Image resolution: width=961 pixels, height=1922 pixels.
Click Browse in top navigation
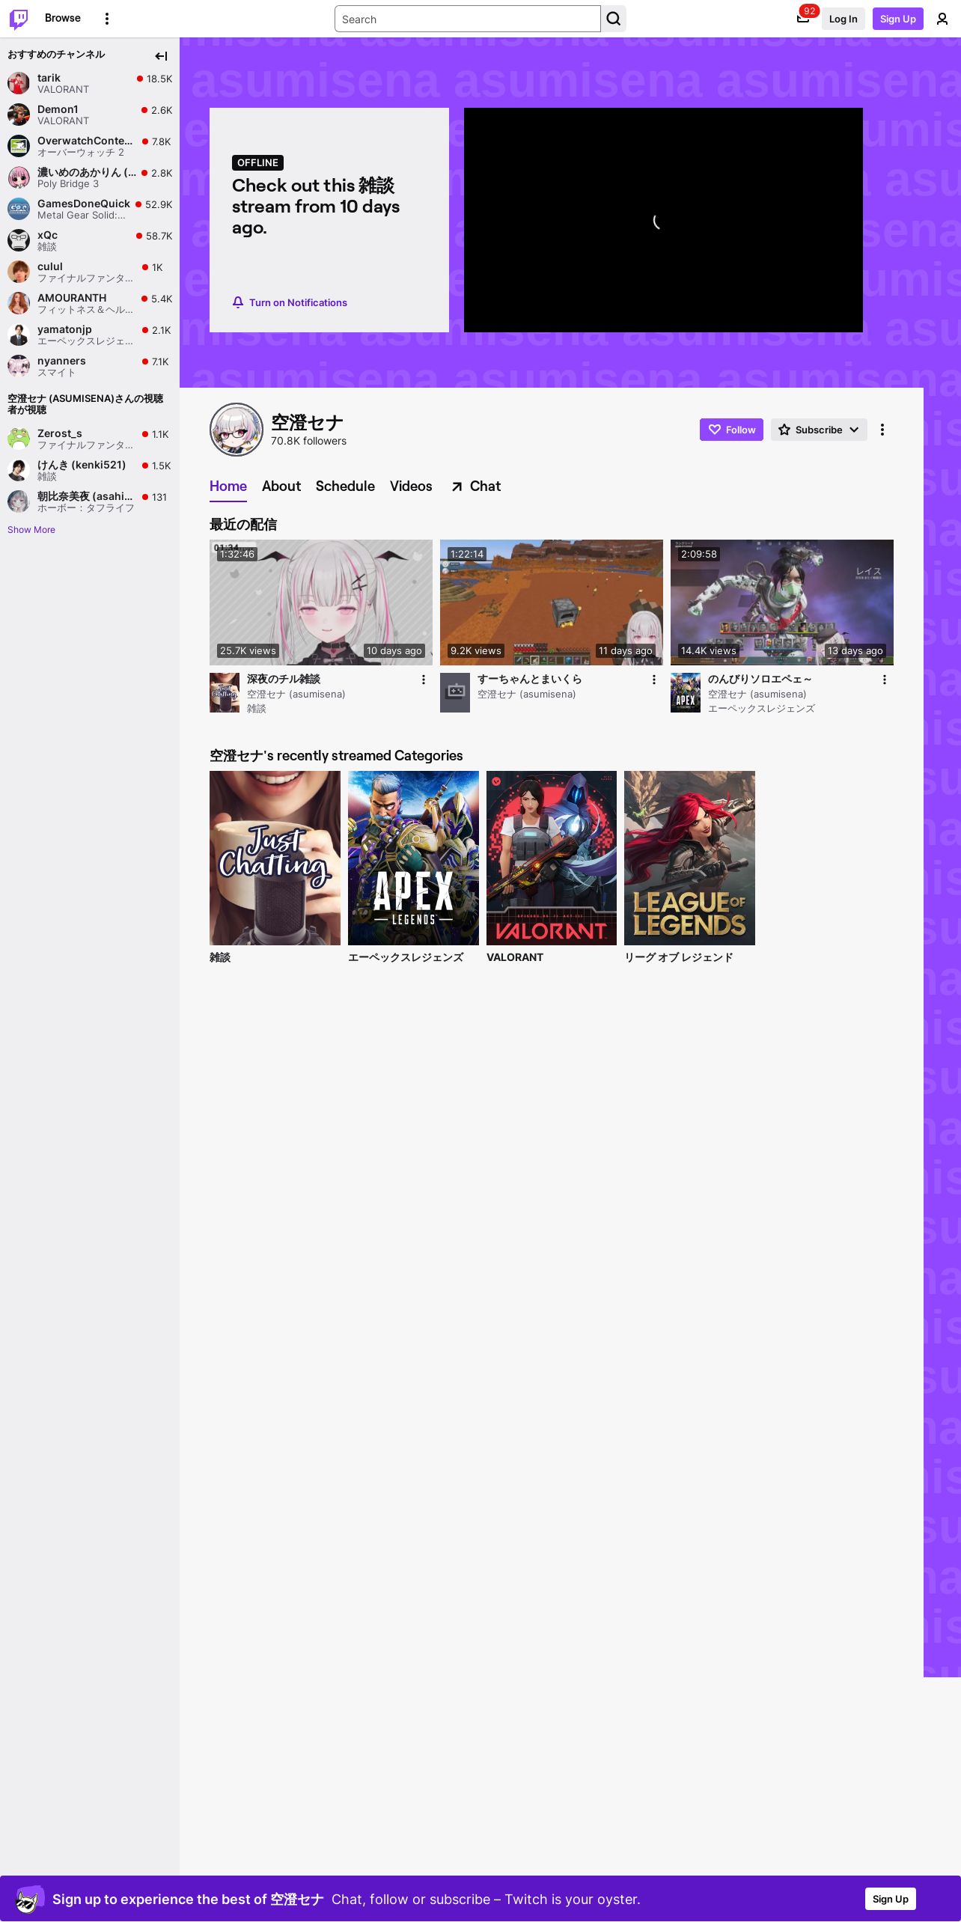point(63,18)
